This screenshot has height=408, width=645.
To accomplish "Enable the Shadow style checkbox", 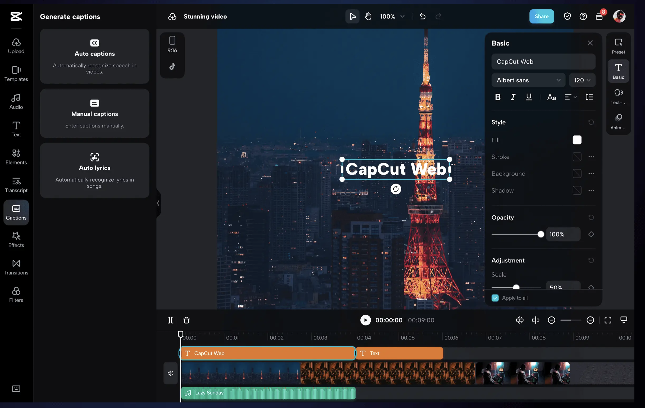I will coord(577,191).
